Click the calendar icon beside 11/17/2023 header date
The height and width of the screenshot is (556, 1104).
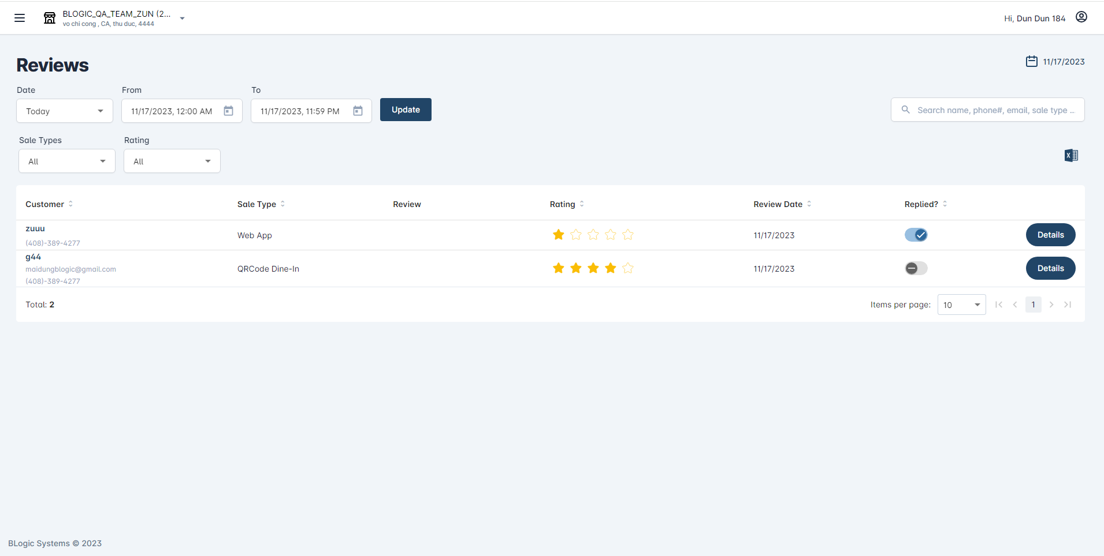point(1031,62)
